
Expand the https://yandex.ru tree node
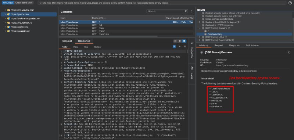click(x=5, y=27)
